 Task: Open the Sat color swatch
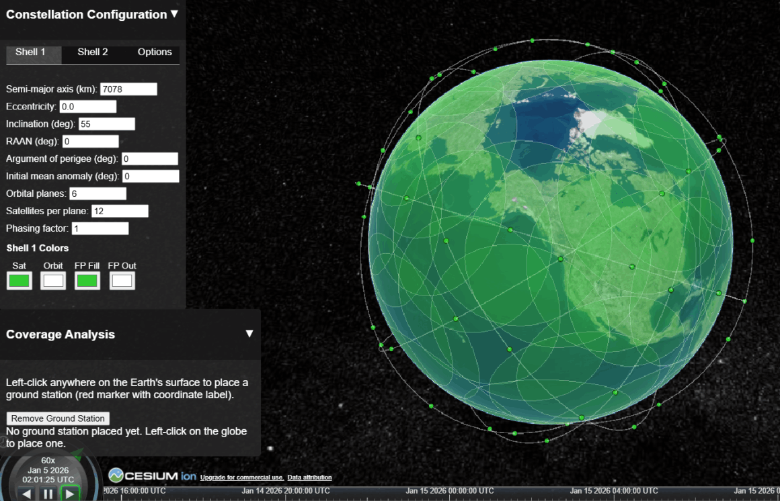(19, 280)
